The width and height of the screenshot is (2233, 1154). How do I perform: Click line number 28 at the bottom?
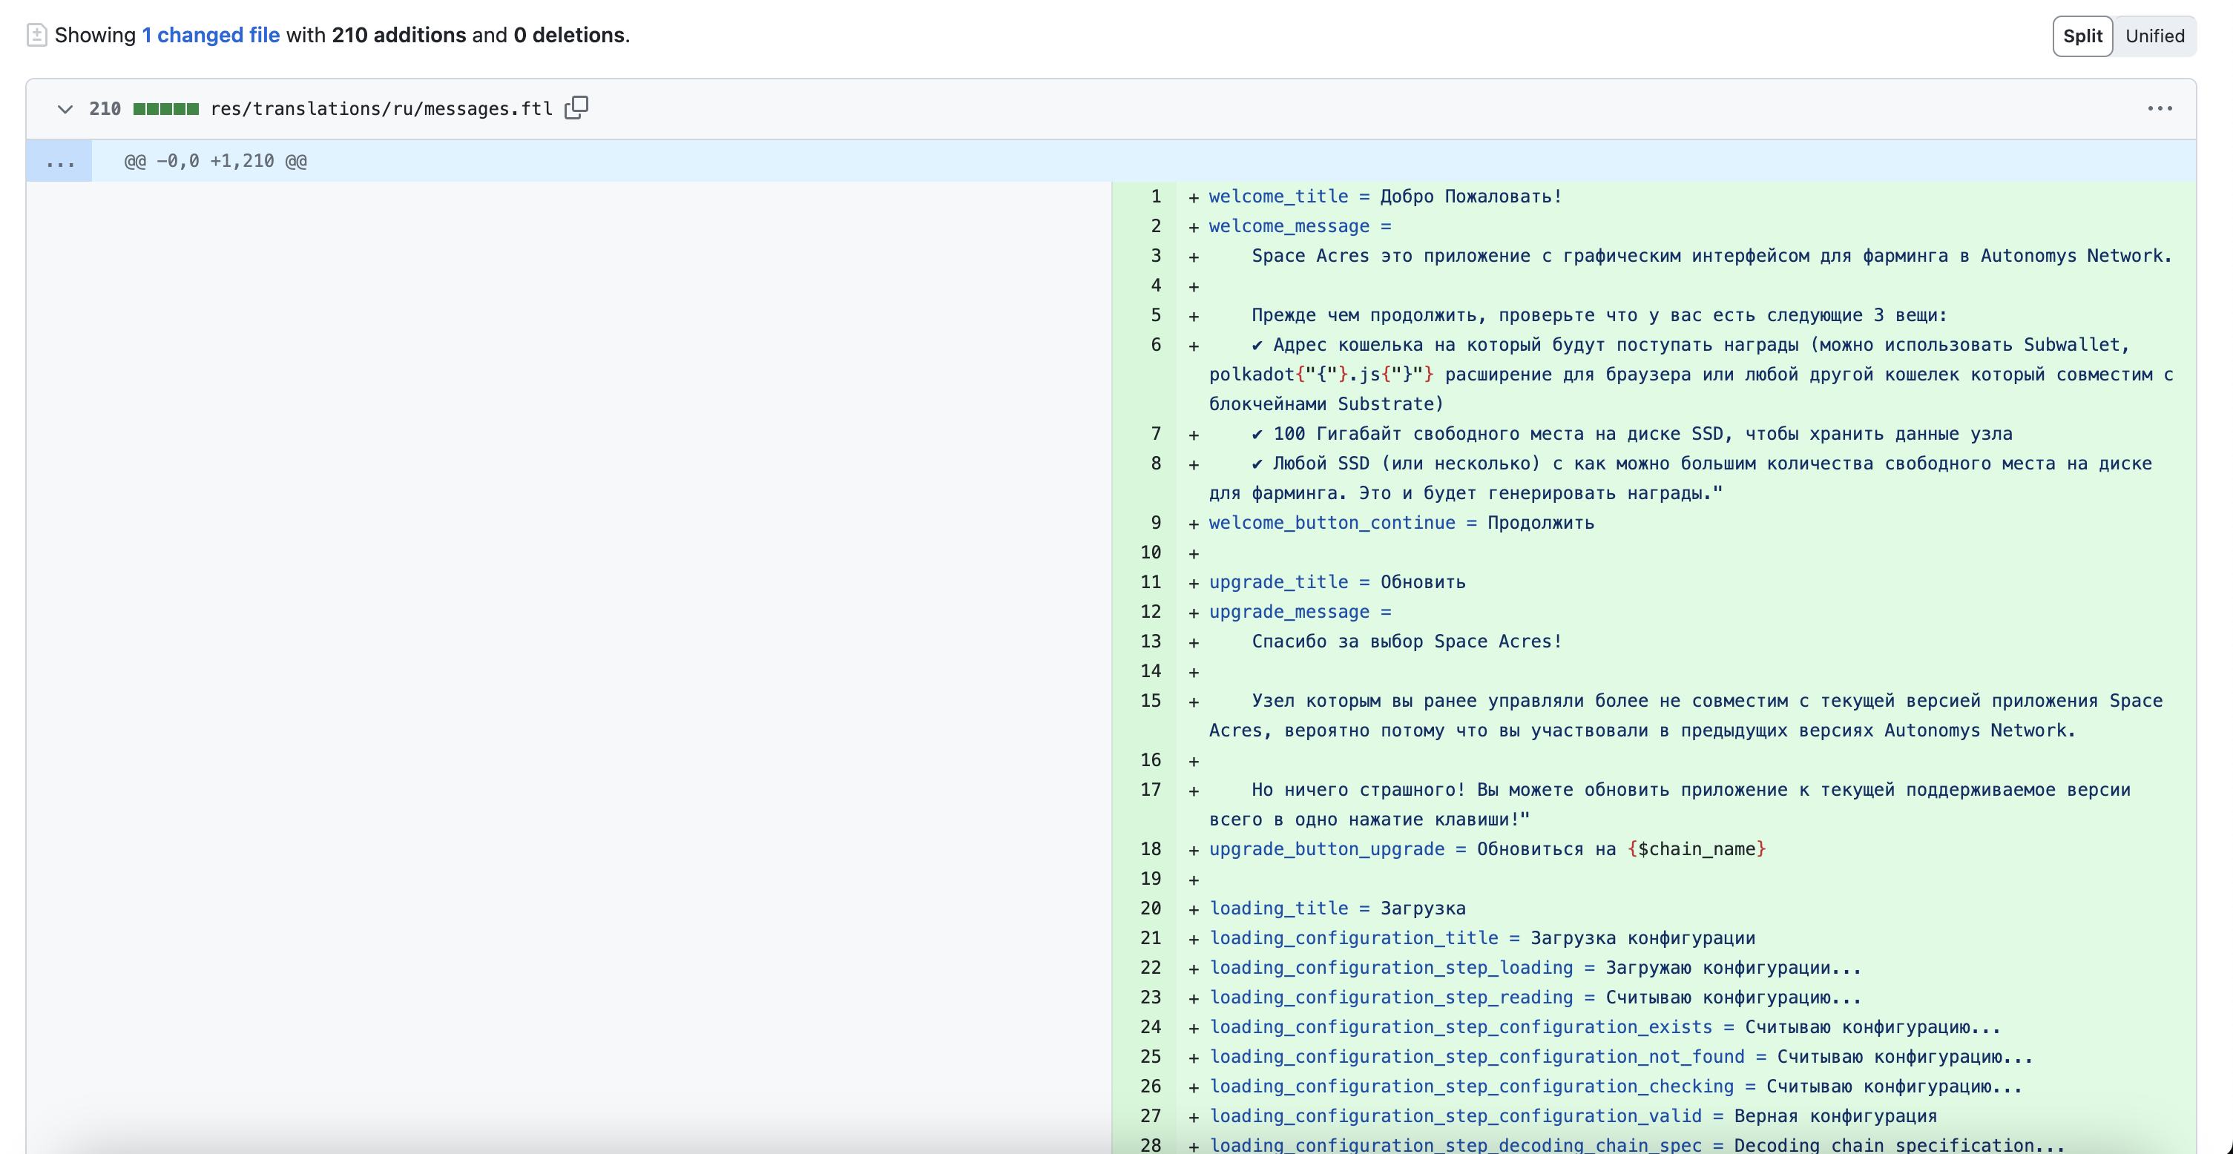(1151, 1144)
